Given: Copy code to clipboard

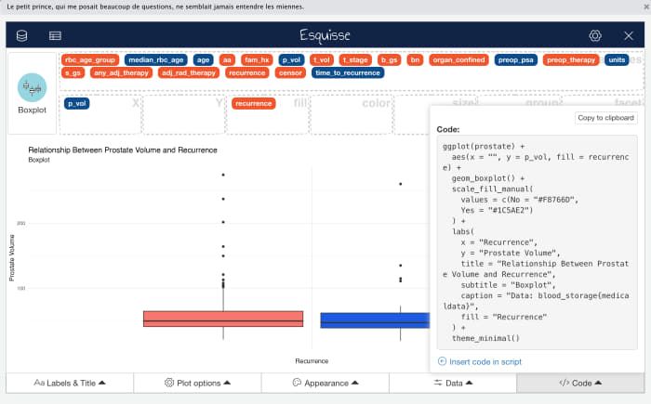Looking at the screenshot, I should point(605,118).
